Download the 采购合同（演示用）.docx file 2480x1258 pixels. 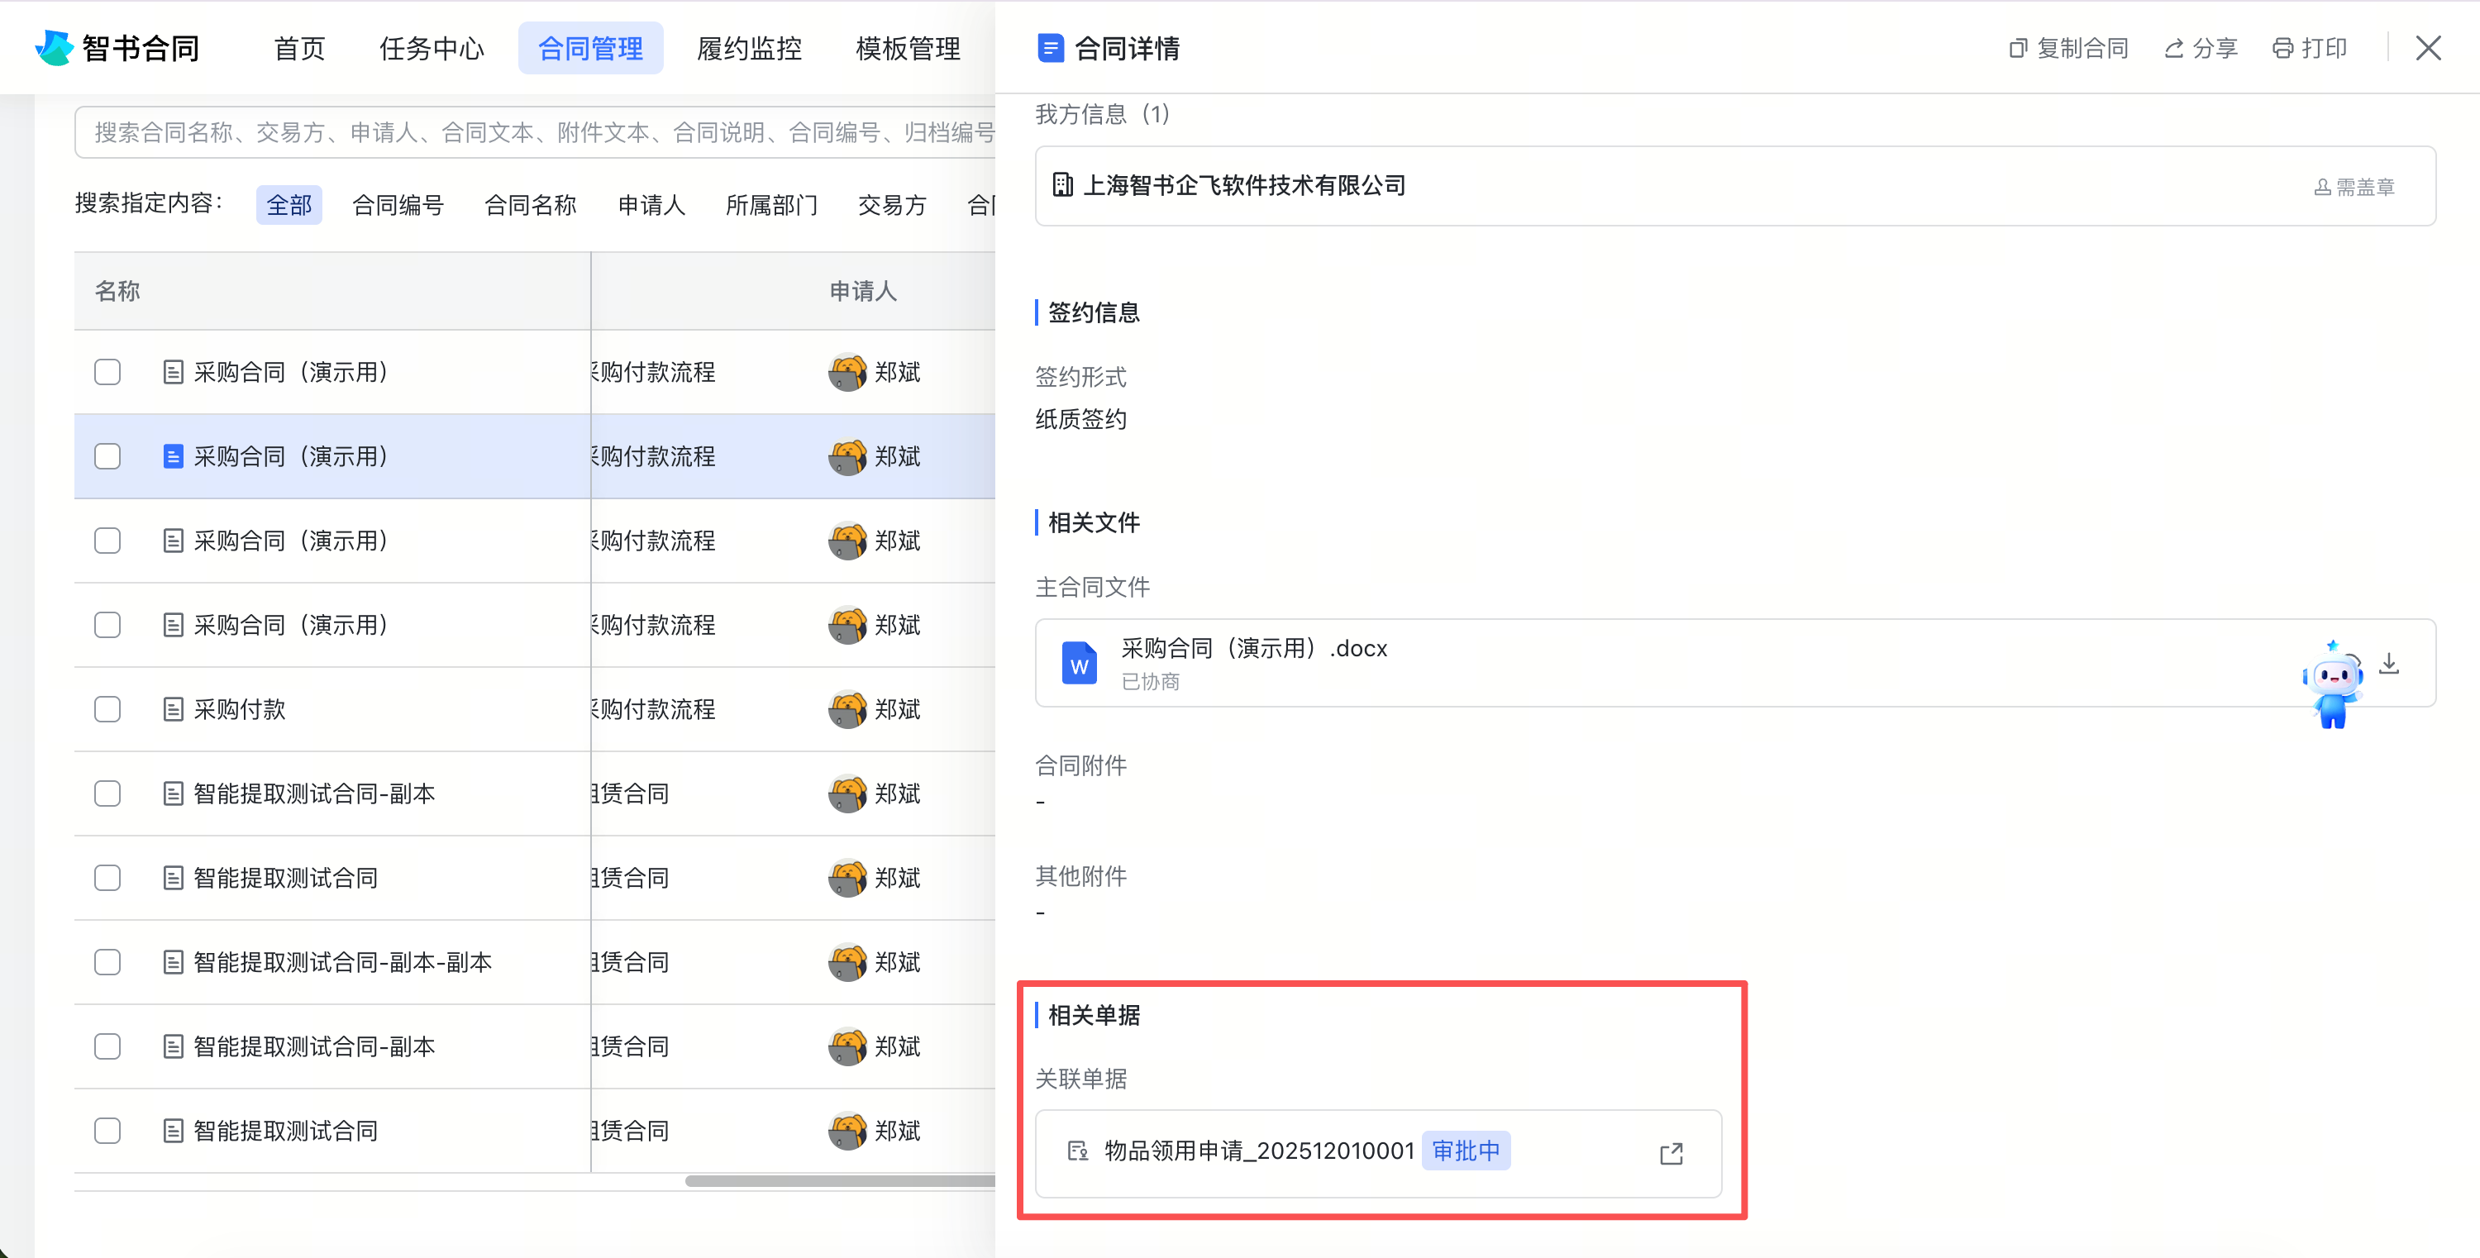[2388, 663]
